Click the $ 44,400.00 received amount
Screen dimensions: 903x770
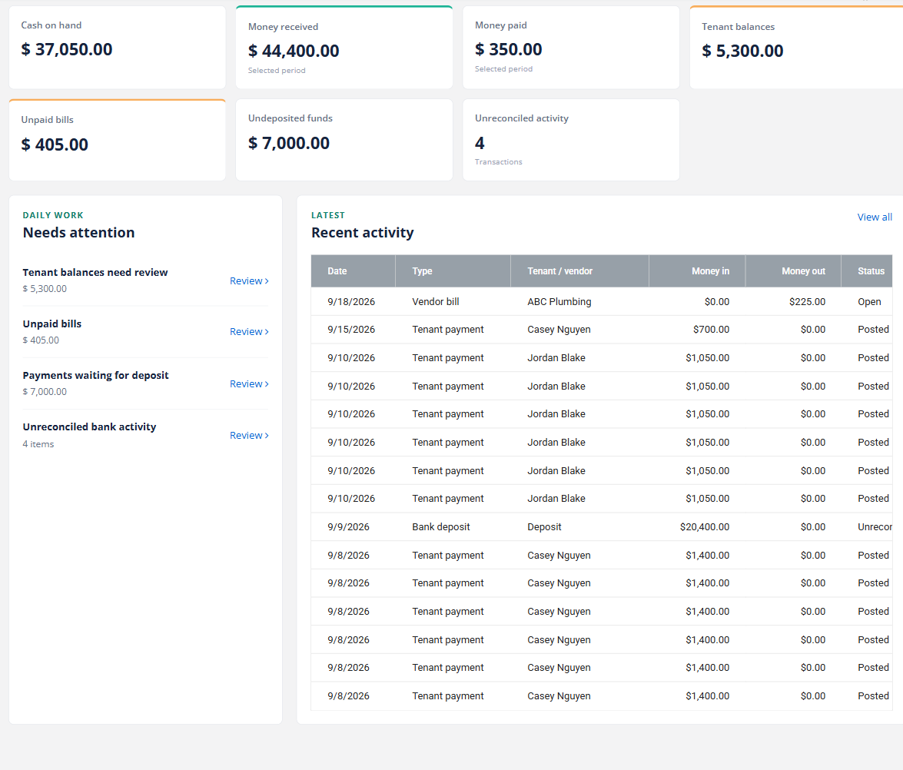(294, 51)
